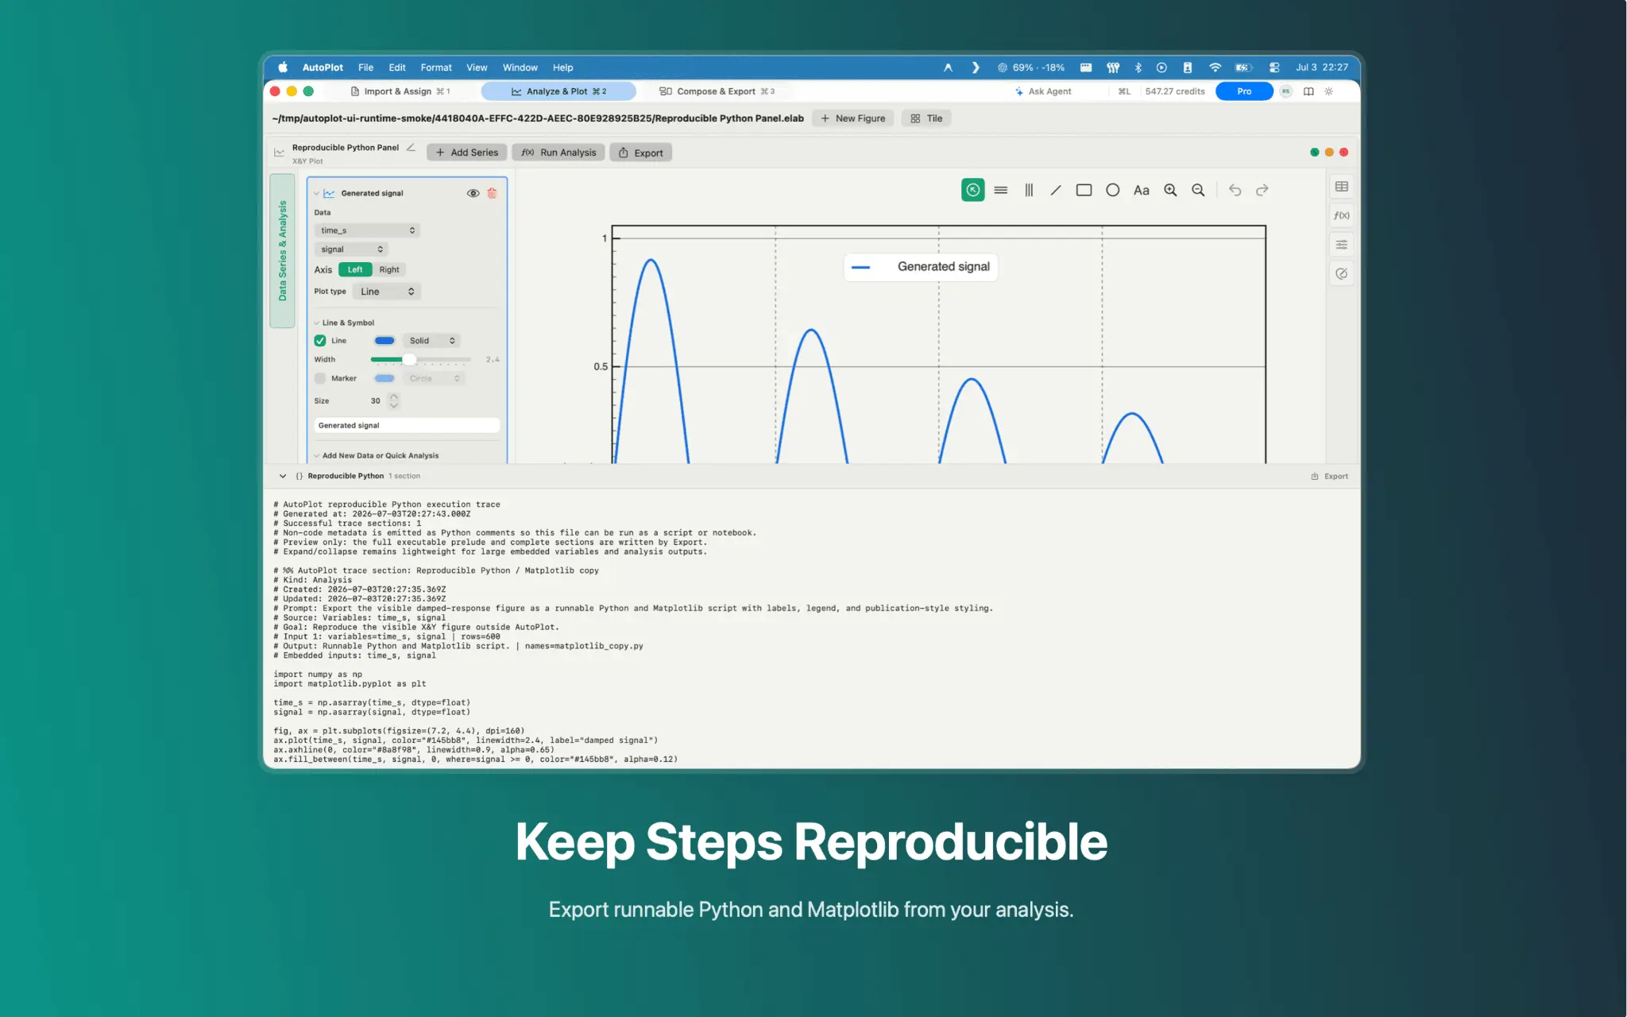Click the sun appearance icon

coord(1329,91)
